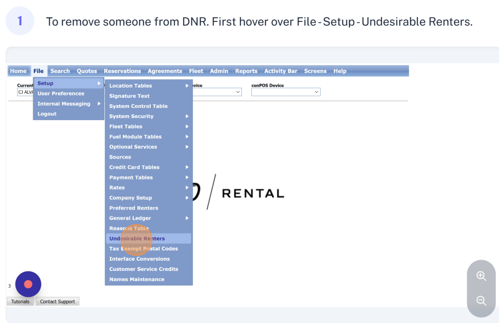Click the Tutorials button
This screenshot has height=323, width=499.
[x=20, y=302]
